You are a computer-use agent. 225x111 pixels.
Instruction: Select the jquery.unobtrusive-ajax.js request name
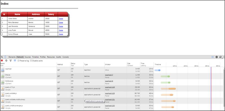[x=14, y=106]
